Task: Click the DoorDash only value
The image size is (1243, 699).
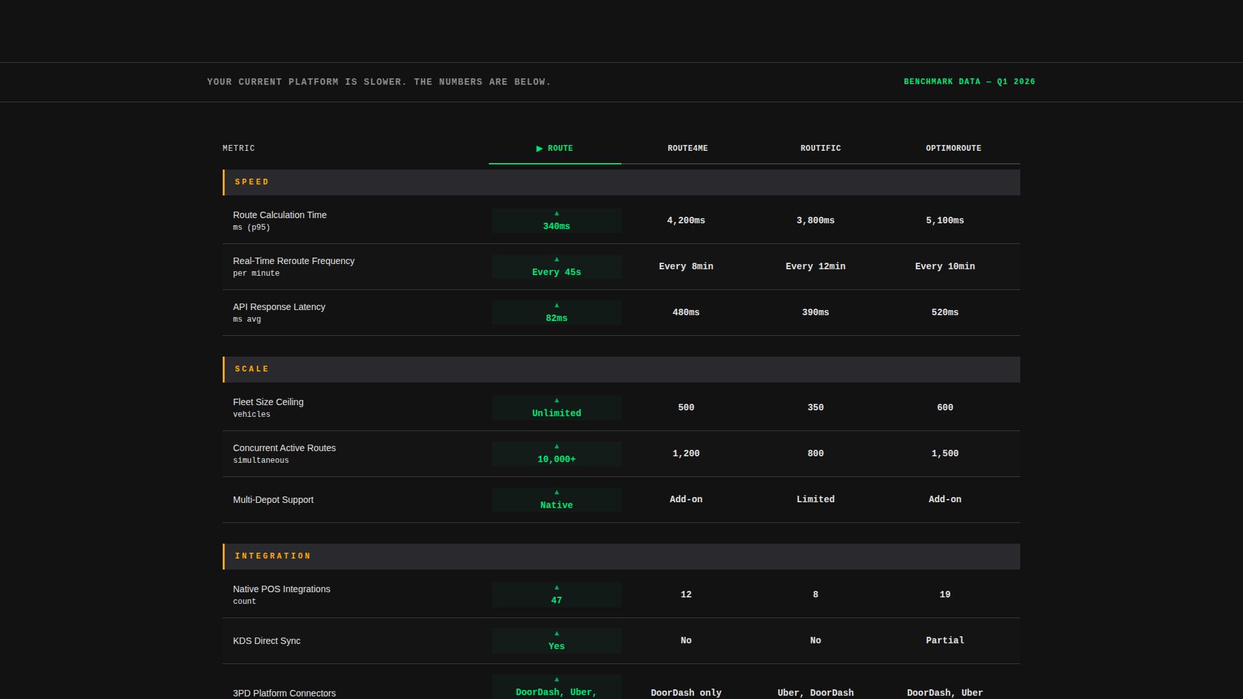Action: pos(686,693)
